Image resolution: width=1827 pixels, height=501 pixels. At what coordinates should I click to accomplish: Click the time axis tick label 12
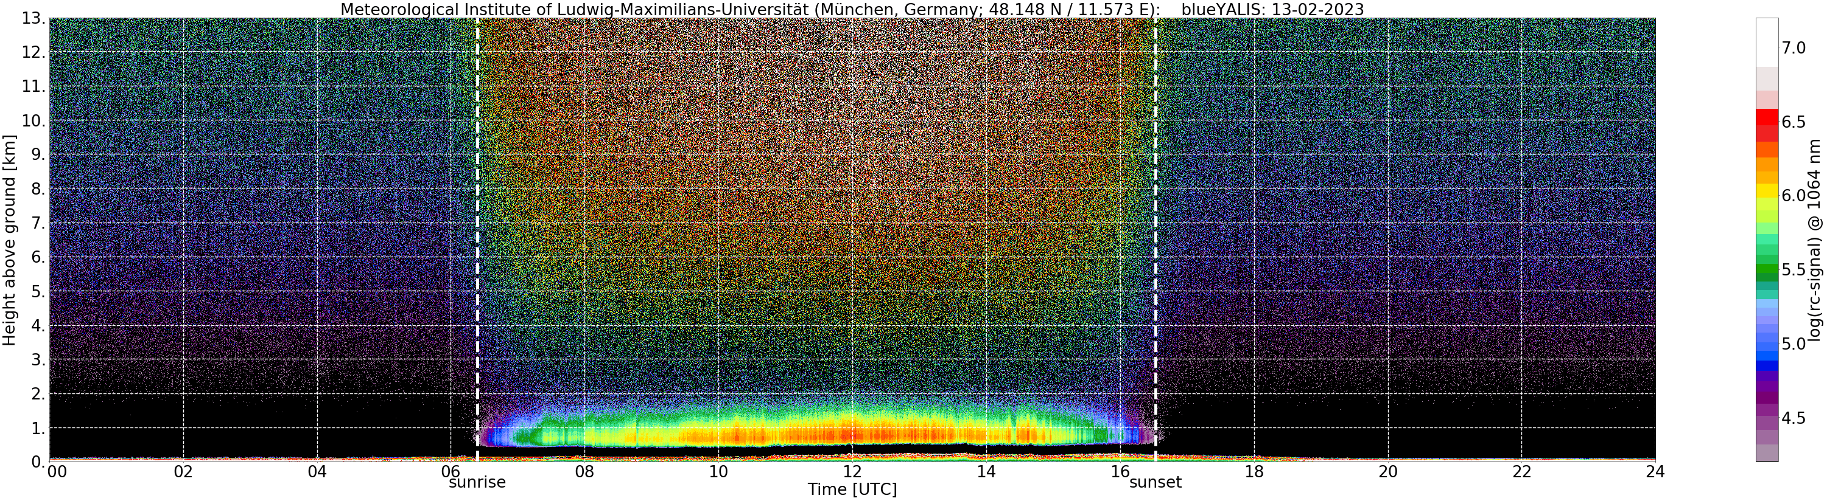852,472
